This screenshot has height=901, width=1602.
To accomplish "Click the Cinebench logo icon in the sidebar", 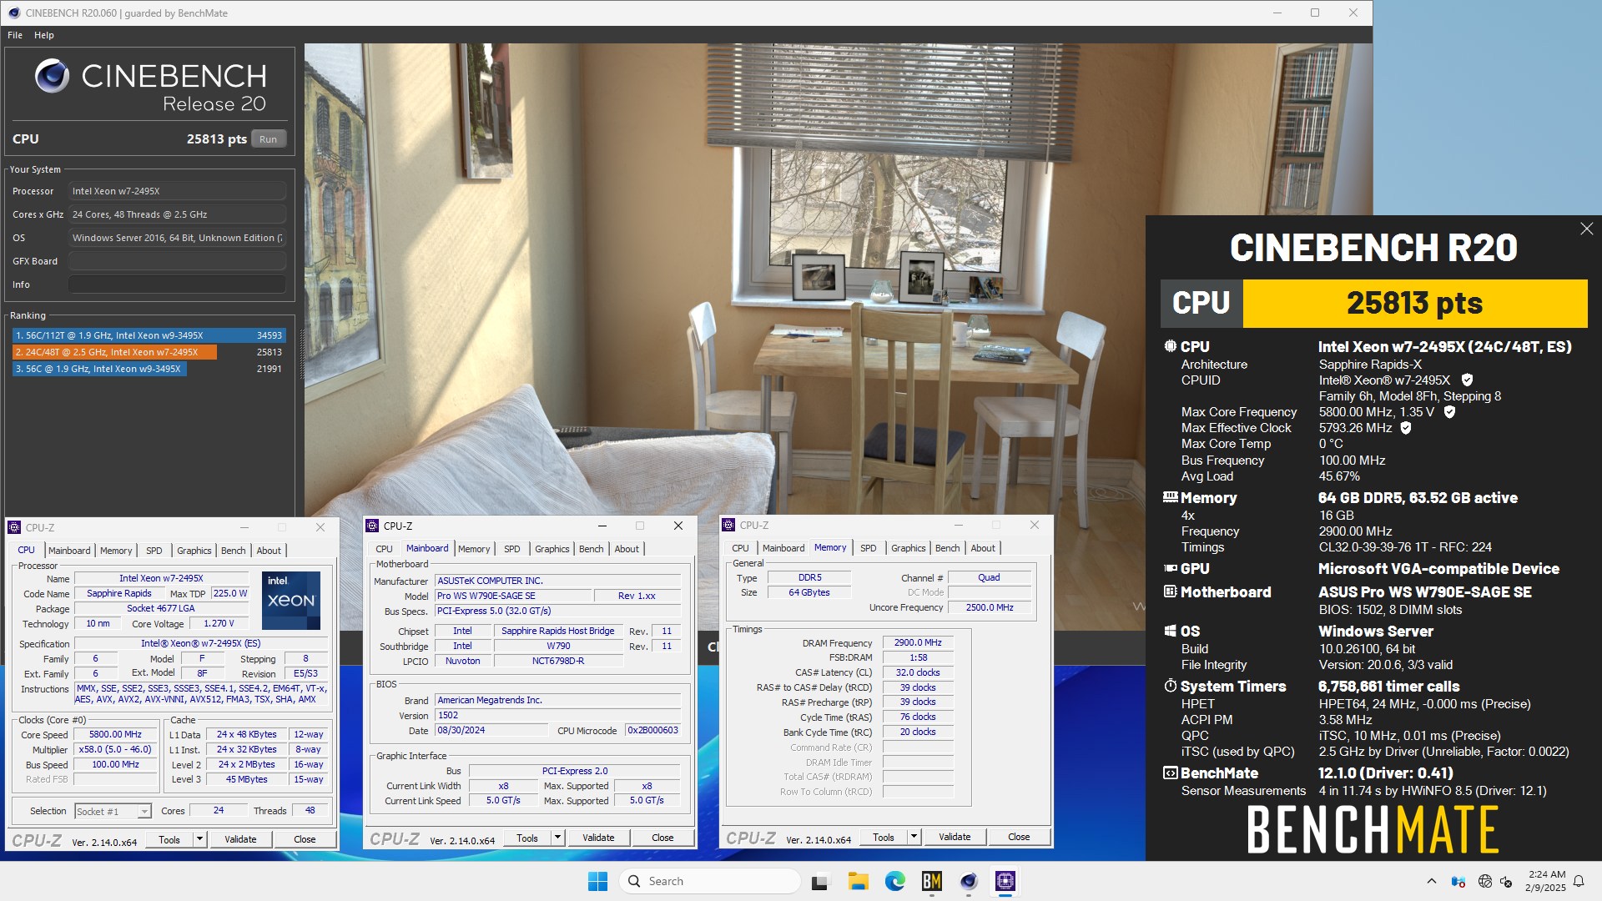I will pos(52,76).
